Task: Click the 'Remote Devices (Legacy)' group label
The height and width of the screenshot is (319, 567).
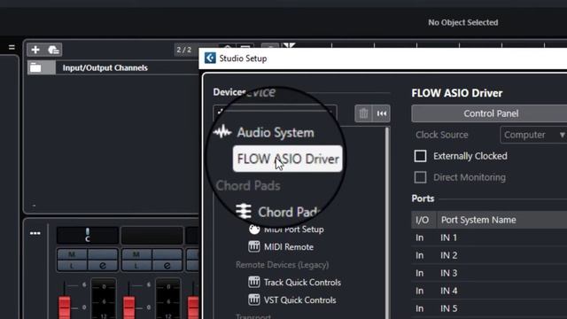Action: 282,265
